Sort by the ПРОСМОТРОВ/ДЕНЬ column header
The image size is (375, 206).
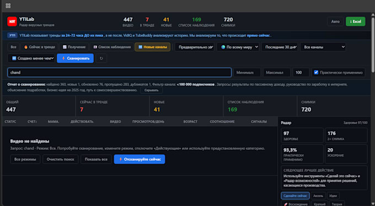pos(148,122)
